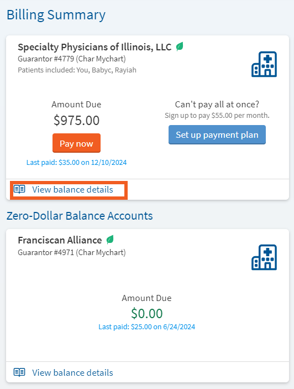Click Set up payment plan button

tap(217, 134)
